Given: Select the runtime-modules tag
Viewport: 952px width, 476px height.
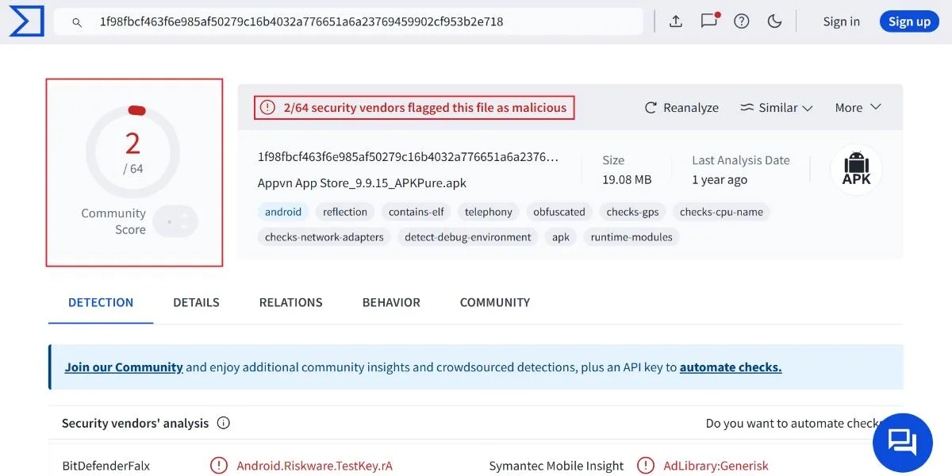Looking at the screenshot, I should [x=631, y=237].
